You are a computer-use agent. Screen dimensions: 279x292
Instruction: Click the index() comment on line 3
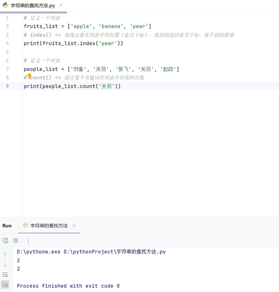129,35
